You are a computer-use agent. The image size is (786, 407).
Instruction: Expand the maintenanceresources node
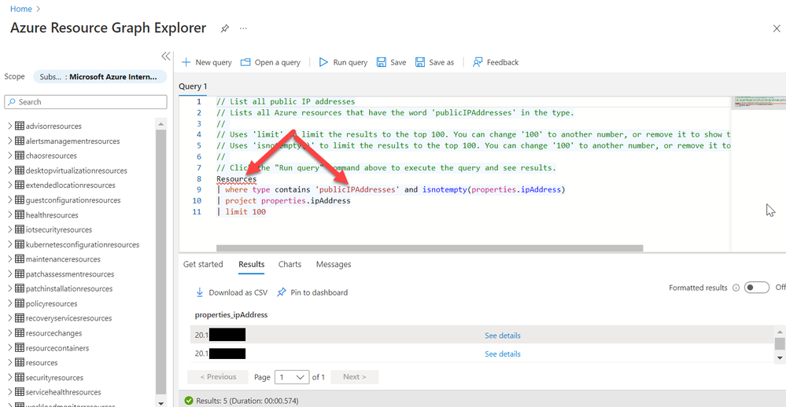click(9, 258)
